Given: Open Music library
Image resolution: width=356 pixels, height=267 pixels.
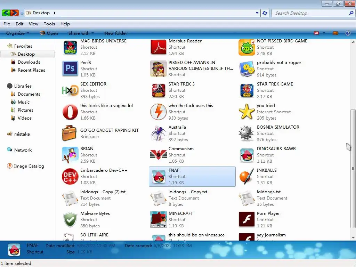Looking at the screenshot, I should [x=24, y=102].
